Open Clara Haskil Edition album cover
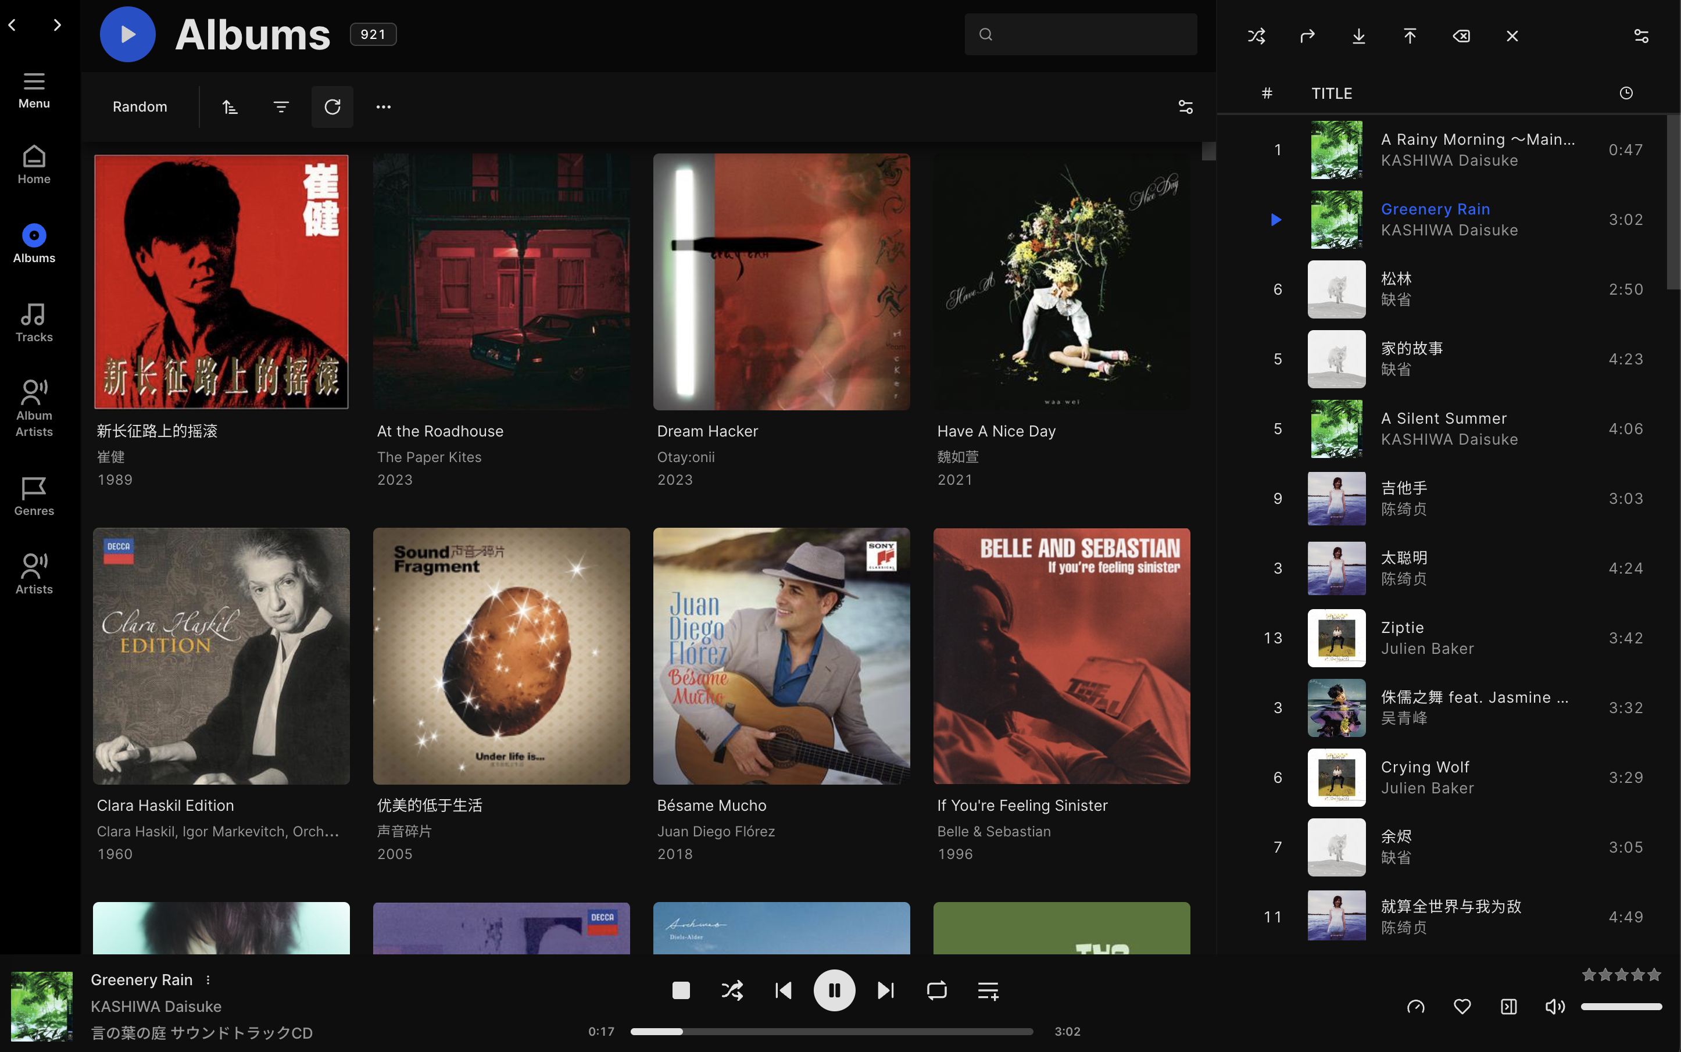The height and width of the screenshot is (1052, 1681). click(221, 656)
